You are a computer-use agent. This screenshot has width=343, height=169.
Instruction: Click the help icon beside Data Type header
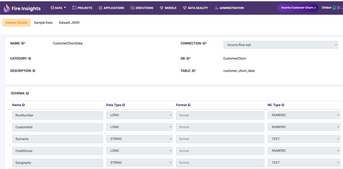123,105
